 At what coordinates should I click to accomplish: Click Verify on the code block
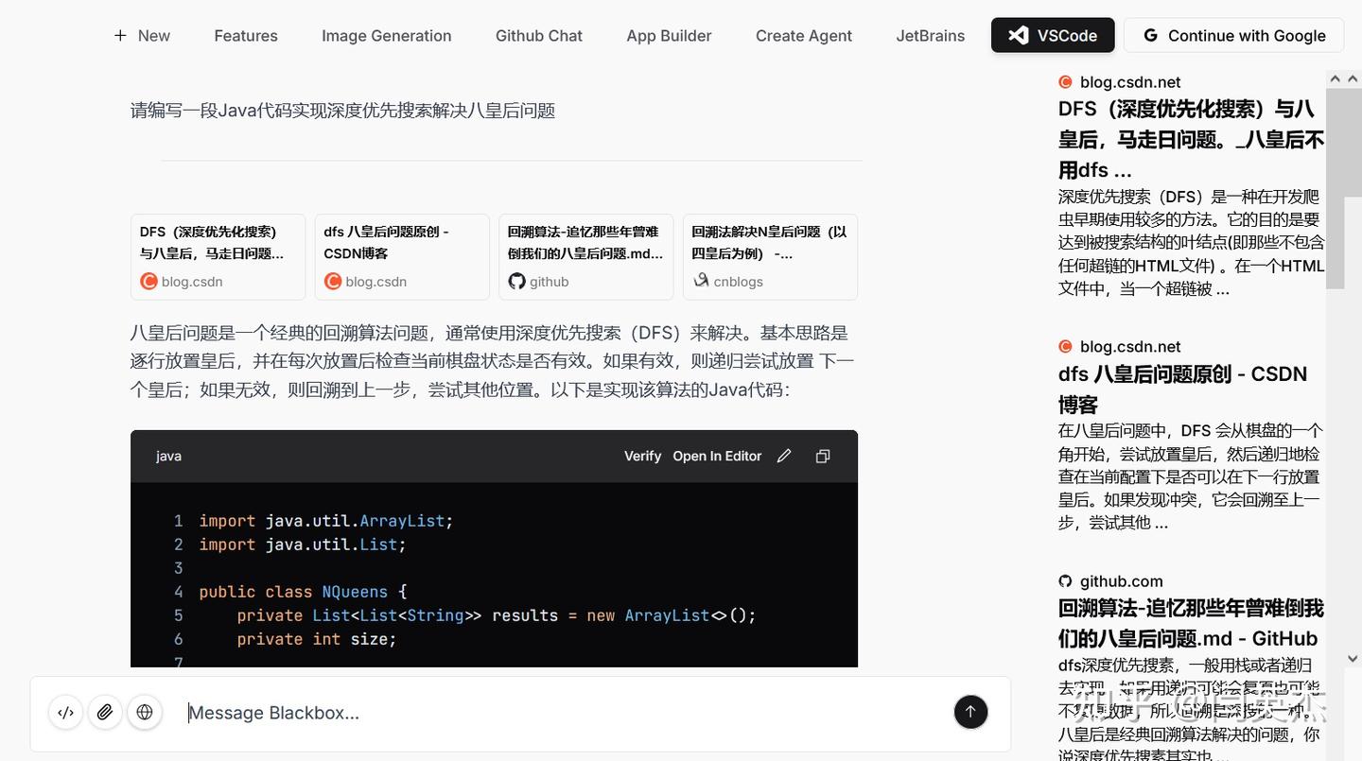click(x=642, y=456)
